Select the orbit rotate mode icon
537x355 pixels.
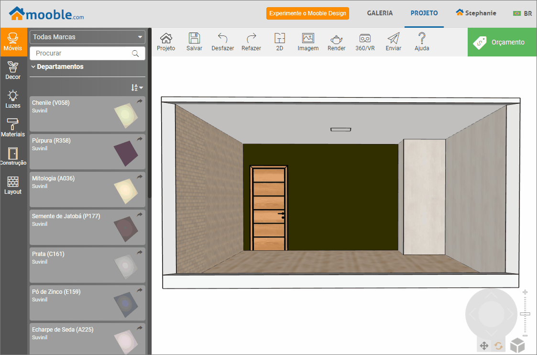(499, 346)
